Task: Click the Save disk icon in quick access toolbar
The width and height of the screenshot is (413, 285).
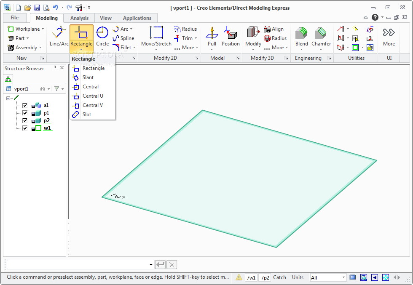Action: tap(37, 8)
